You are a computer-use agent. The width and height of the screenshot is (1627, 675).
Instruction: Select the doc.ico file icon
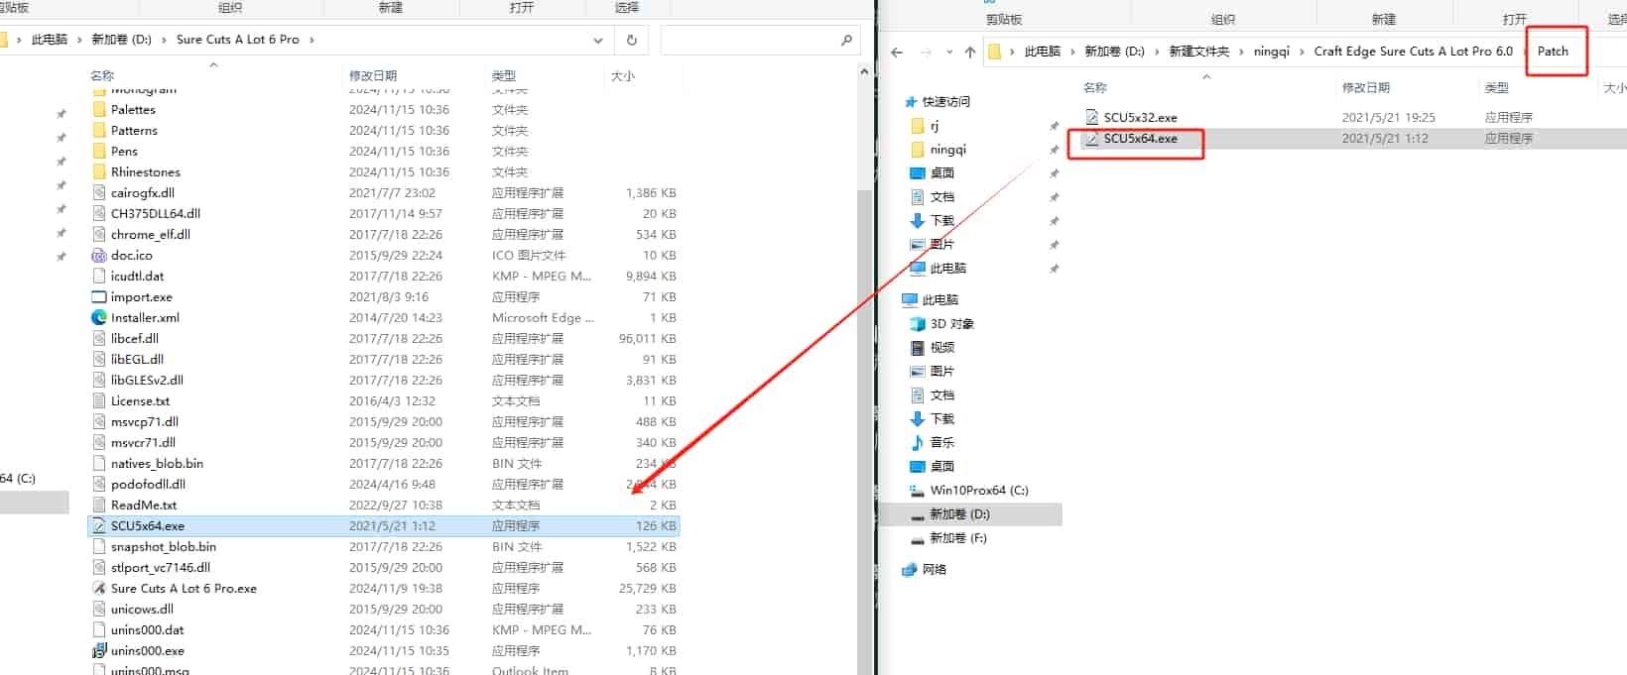(x=99, y=256)
